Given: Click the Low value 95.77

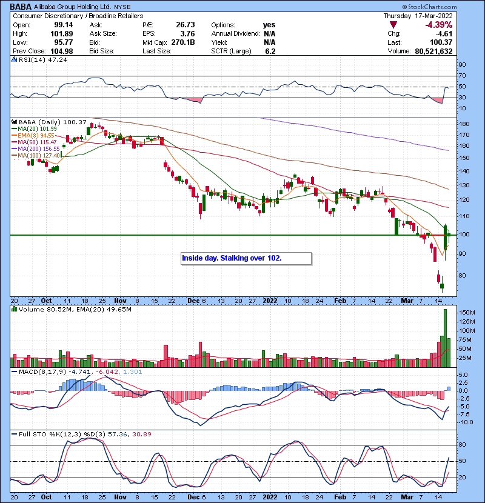Looking at the screenshot, I should (x=64, y=42).
